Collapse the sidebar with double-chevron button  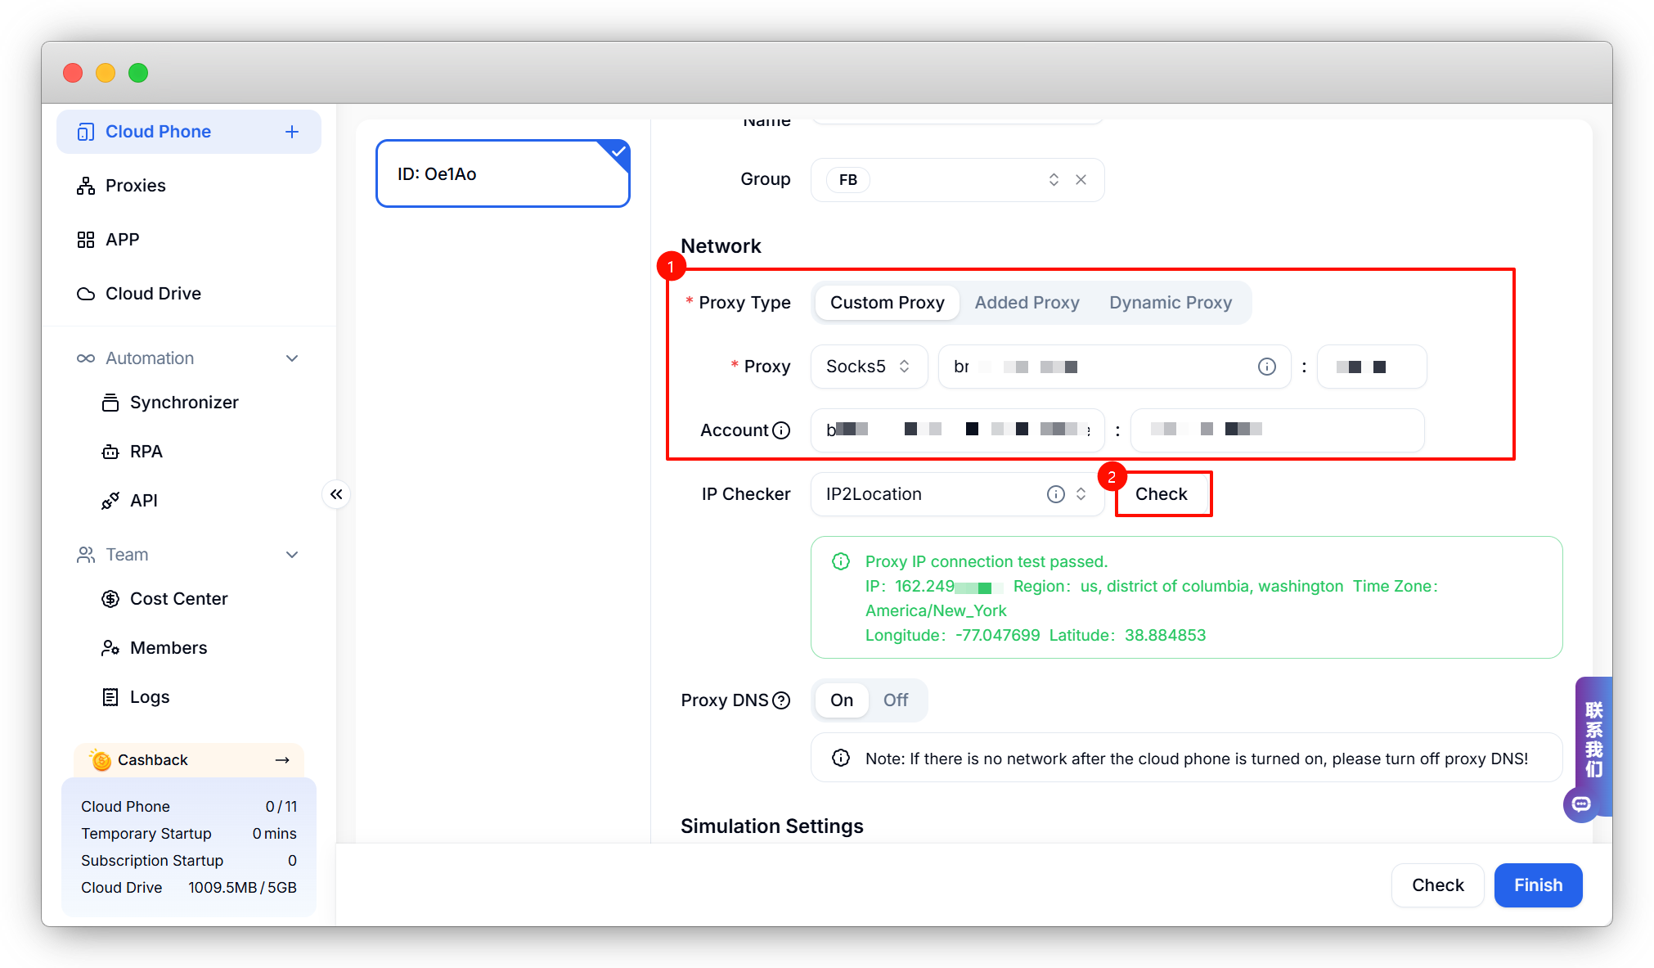[336, 494]
